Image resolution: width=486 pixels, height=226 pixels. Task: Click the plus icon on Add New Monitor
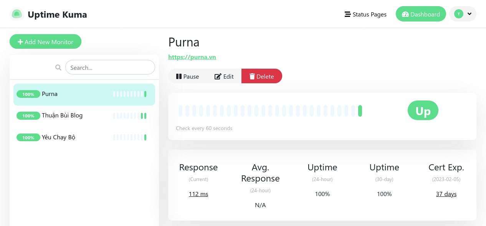click(x=20, y=42)
